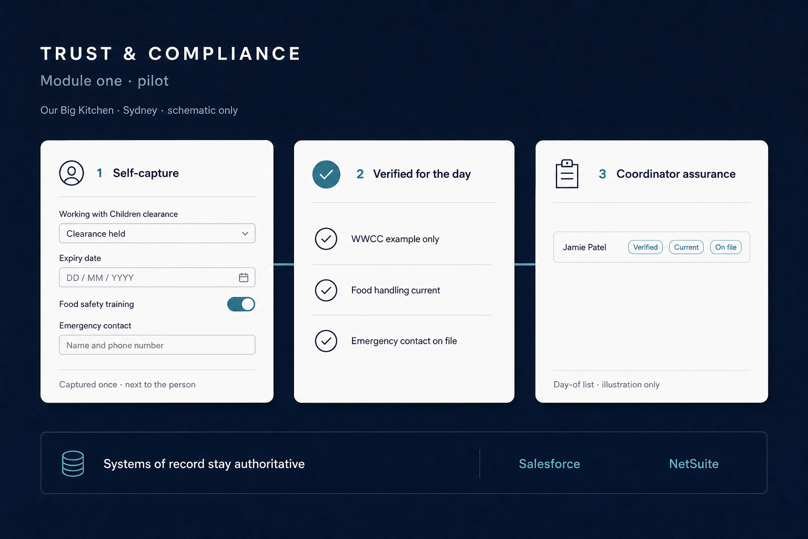Click the Emergency contact on file text

404,341
